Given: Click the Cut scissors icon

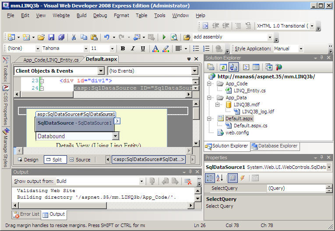Looking at the screenshot, I should click(x=74, y=37).
